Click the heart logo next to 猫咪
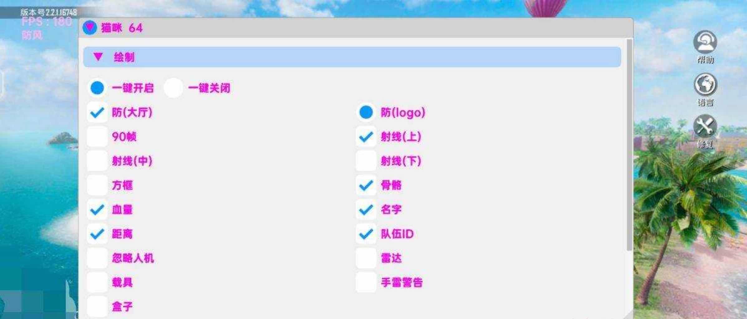The height and width of the screenshot is (319, 747). 89,28
